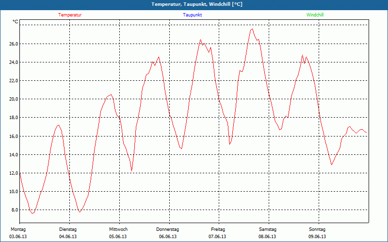Viewport: 388px width, 242px height.
Task: Click the 05.06.13 date label
Action: click(x=118, y=237)
